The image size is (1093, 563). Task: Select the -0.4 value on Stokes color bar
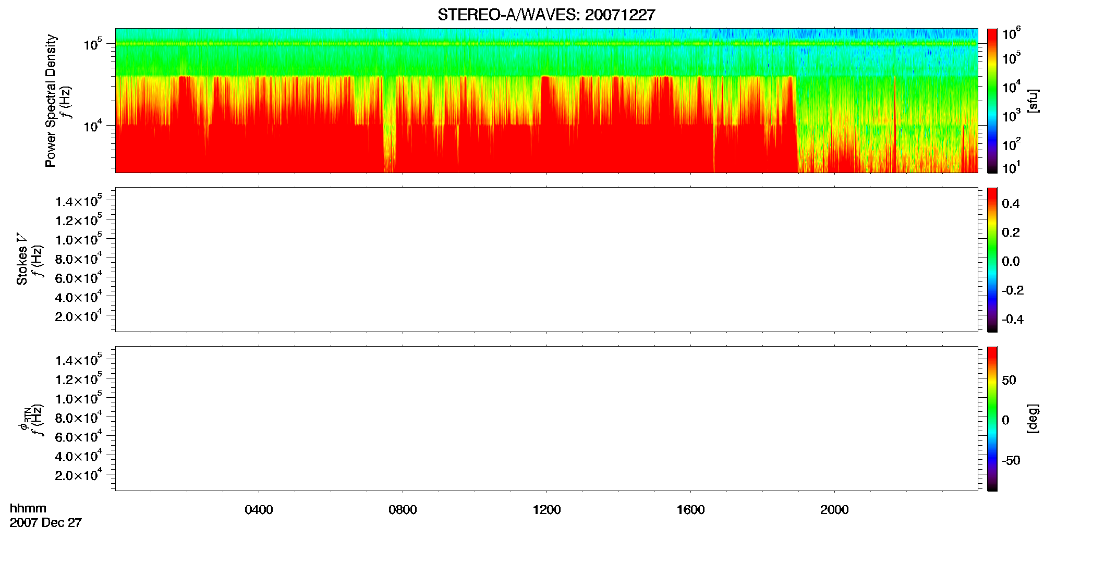tap(1013, 319)
